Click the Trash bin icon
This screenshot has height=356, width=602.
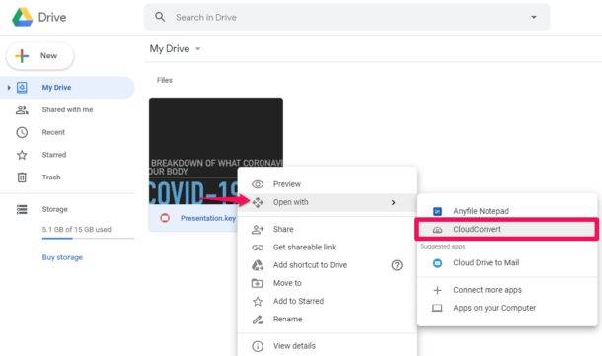(x=22, y=178)
